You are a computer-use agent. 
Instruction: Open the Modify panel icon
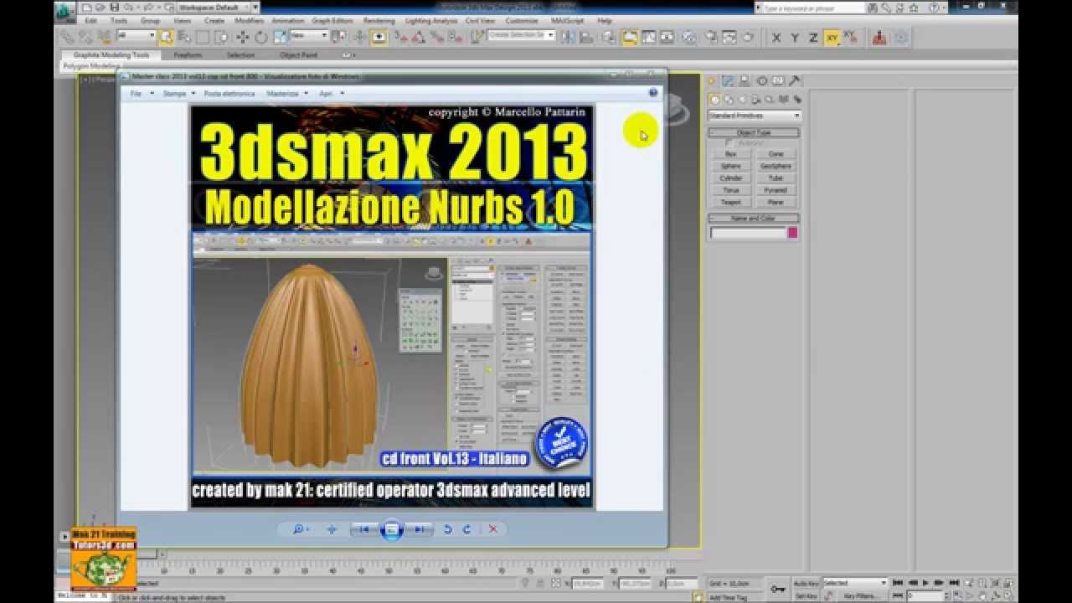(x=729, y=81)
